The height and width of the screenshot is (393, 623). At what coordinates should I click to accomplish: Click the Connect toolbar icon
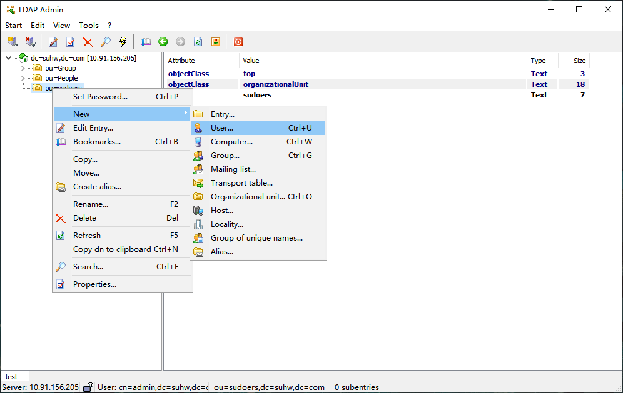coord(13,42)
